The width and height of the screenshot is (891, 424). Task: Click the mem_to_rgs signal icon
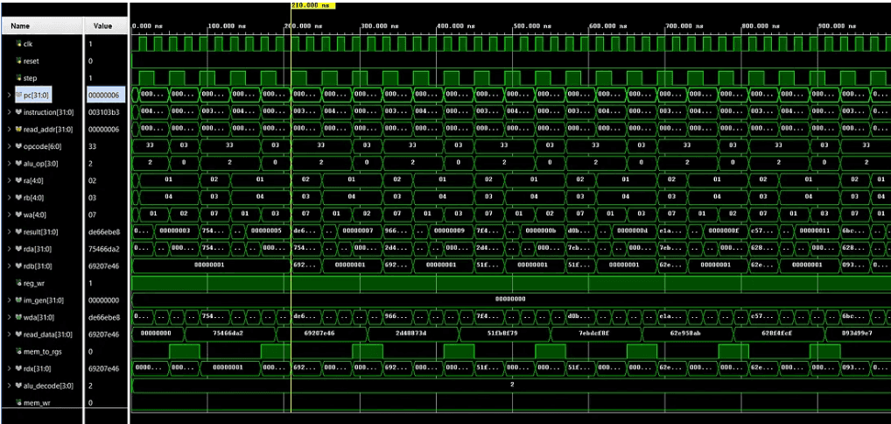click(18, 351)
